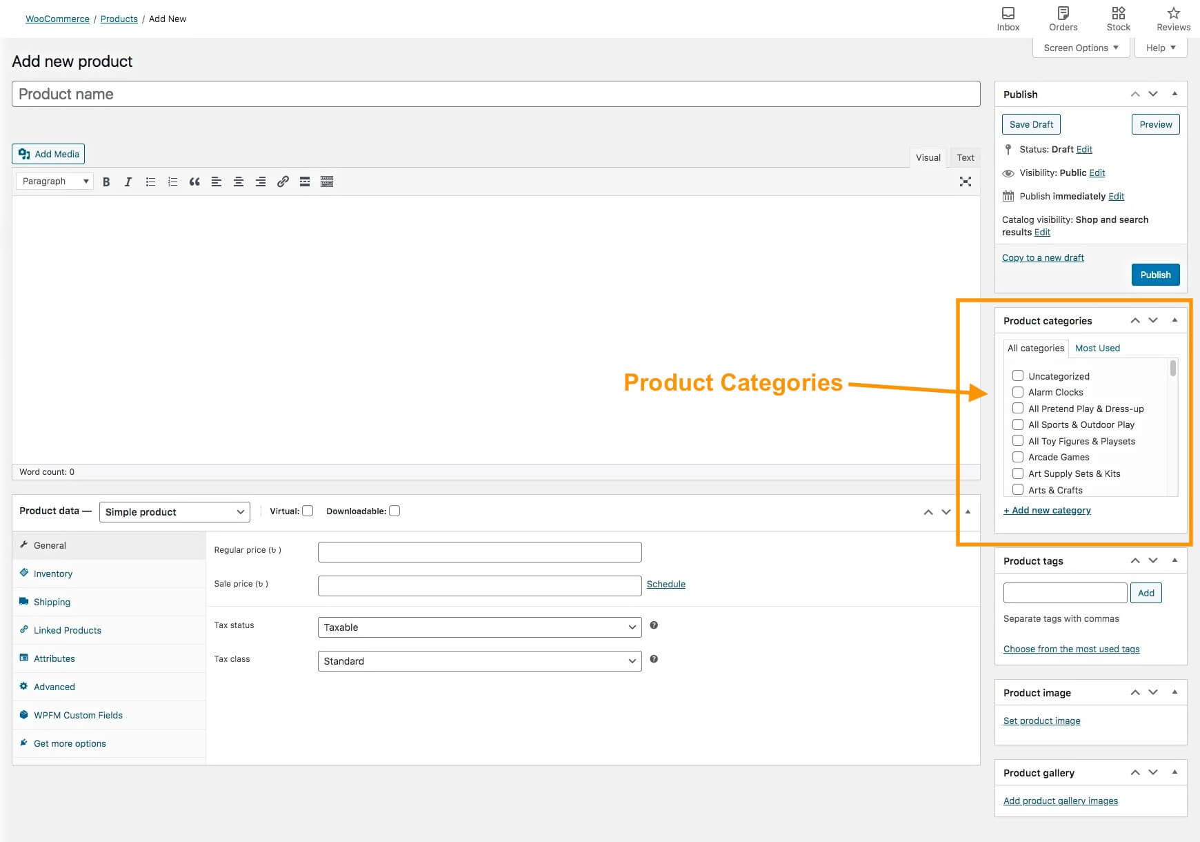Tick the Downloadable checkbox
Image resolution: width=1200 pixels, height=842 pixels.
[394, 511]
